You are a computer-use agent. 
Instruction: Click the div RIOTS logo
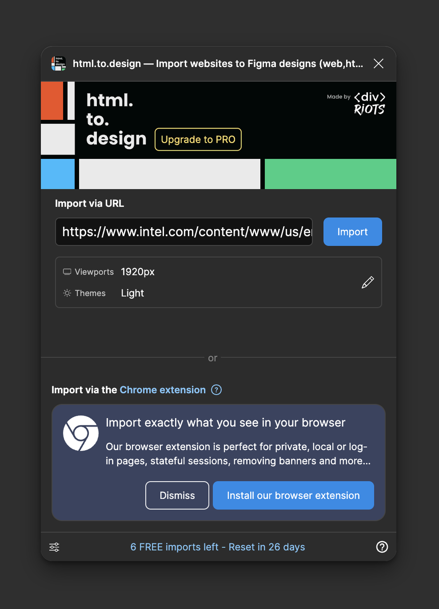[369, 103]
